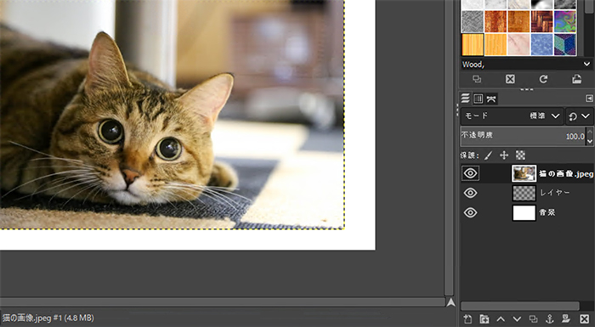Create a new layer group
595x327 pixels.
484,319
